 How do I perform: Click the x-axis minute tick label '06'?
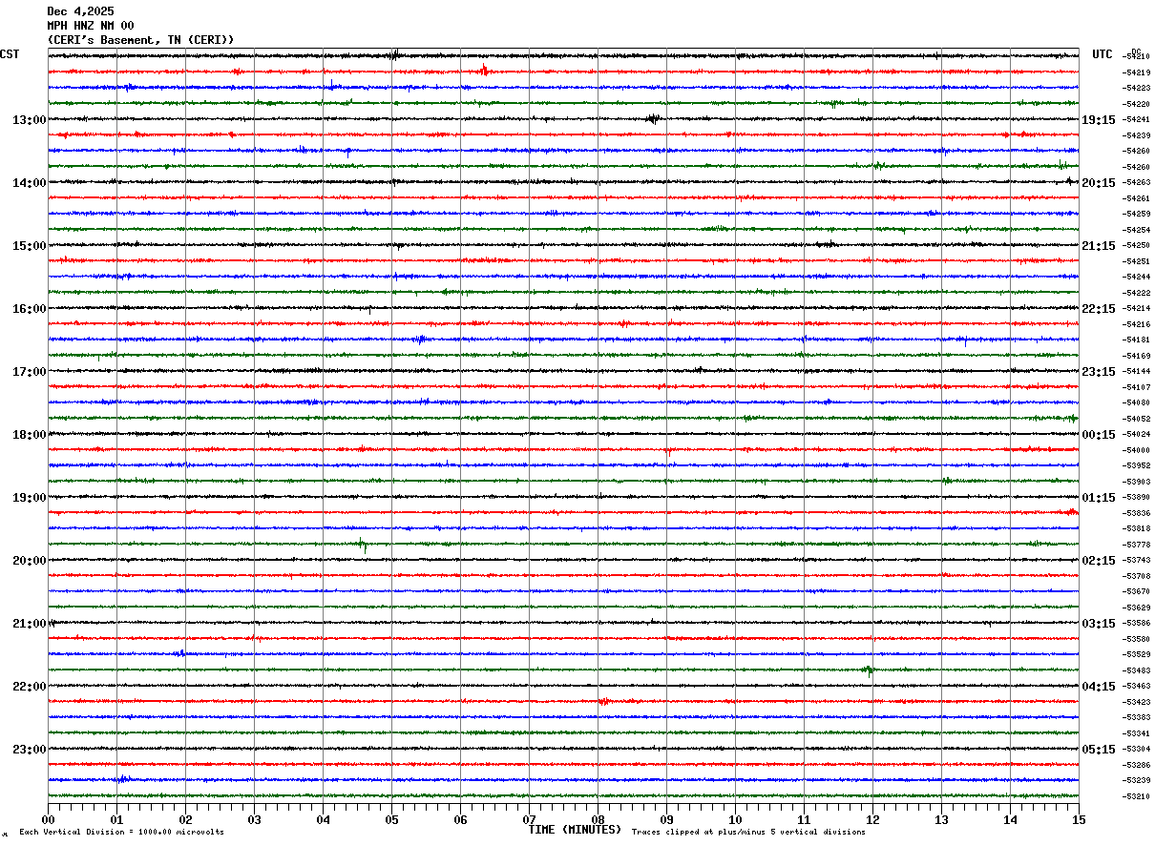tap(460, 819)
